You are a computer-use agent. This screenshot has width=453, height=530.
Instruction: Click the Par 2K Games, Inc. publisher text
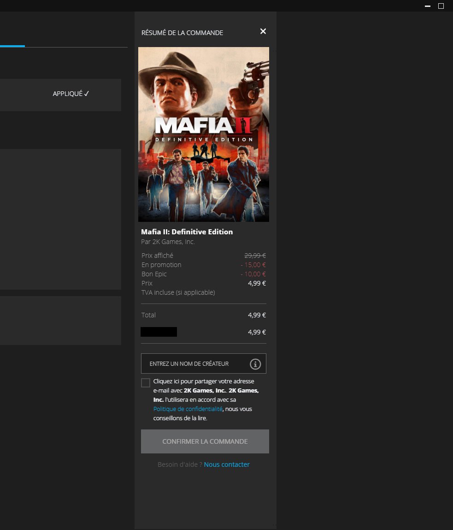click(168, 242)
